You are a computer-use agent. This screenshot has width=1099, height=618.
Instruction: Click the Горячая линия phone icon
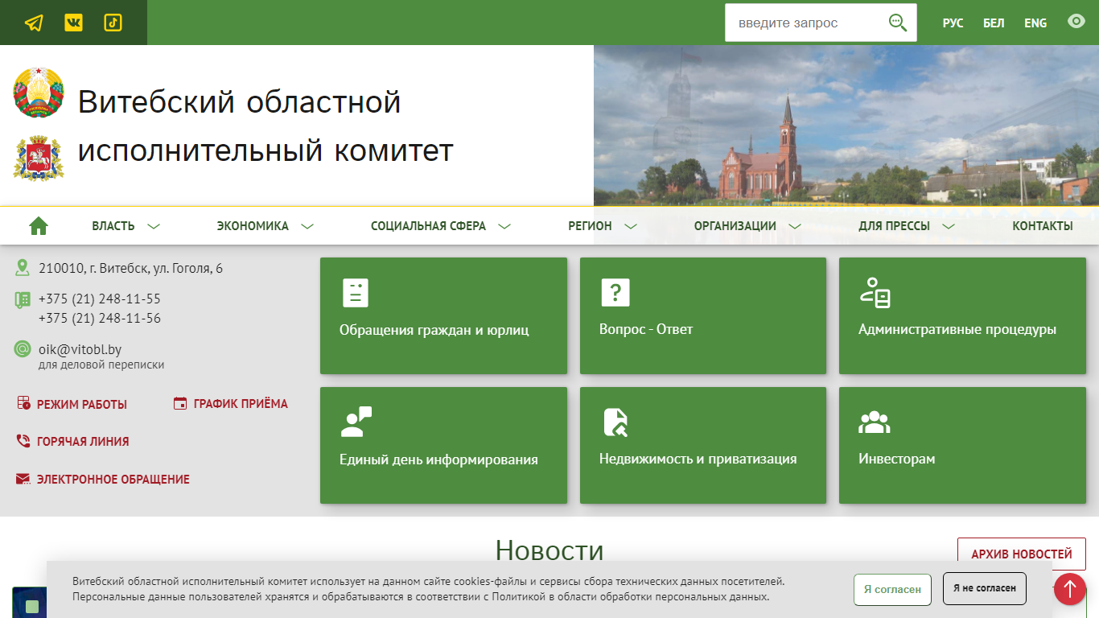(23, 441)
